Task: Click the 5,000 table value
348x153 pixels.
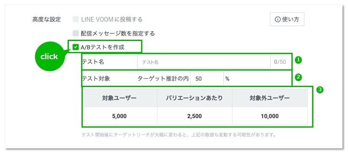Action: tap(120, 116)
